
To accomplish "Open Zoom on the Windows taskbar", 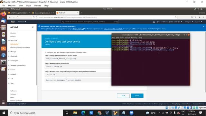I will pos(131,113).
